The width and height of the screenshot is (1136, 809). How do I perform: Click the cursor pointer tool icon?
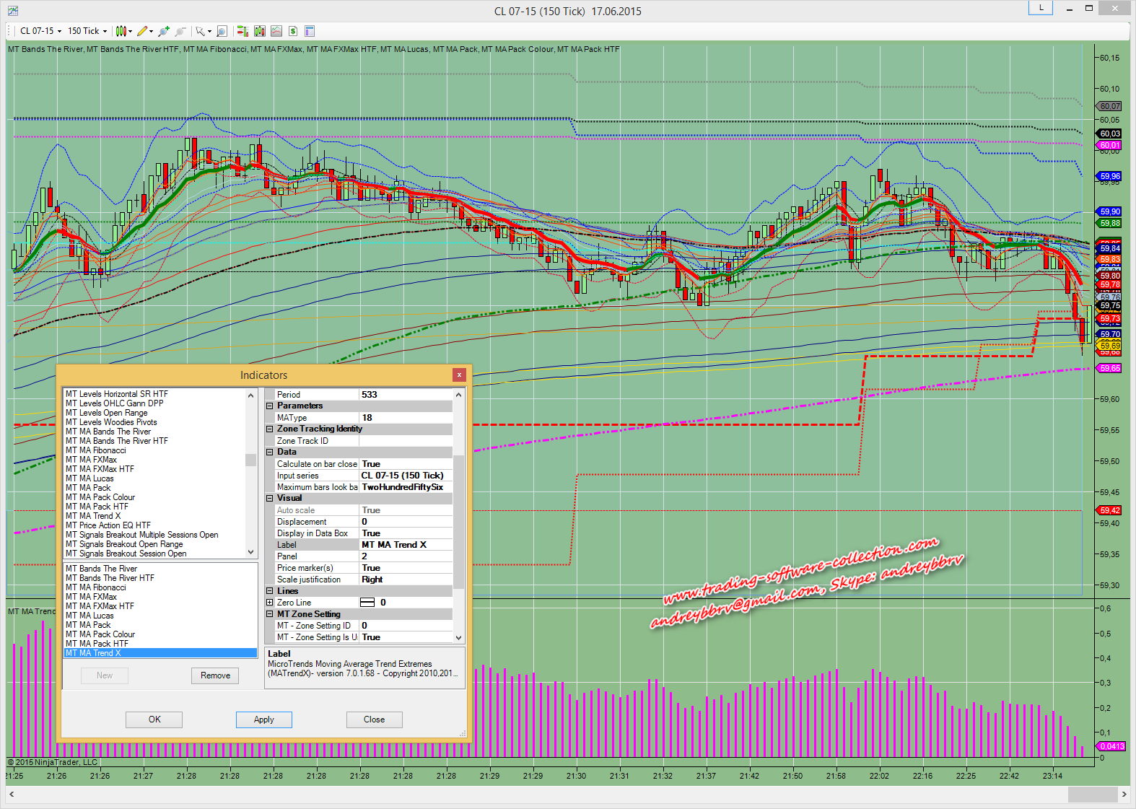click(201, 31)
